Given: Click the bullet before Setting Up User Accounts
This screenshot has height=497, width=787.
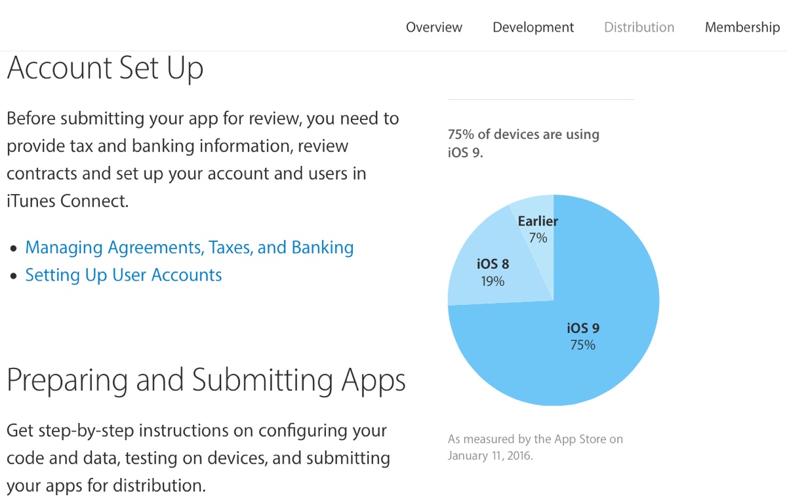Looking at the screenshot, I should tap(14, 277).
